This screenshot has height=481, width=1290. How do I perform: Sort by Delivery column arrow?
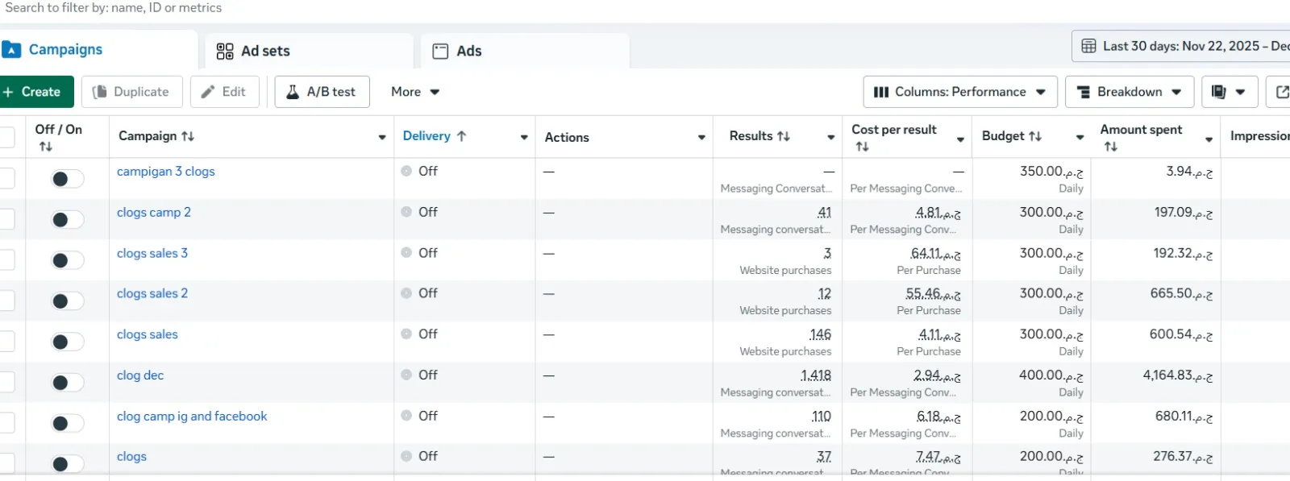click(461, 136)
